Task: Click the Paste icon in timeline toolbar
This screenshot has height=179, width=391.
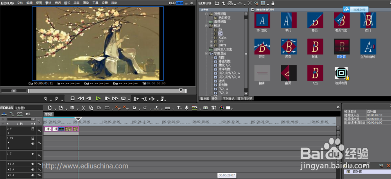Action: click(x=99, y=108)
